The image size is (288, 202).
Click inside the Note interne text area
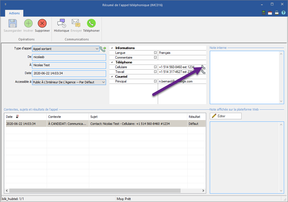coord(244,77)
